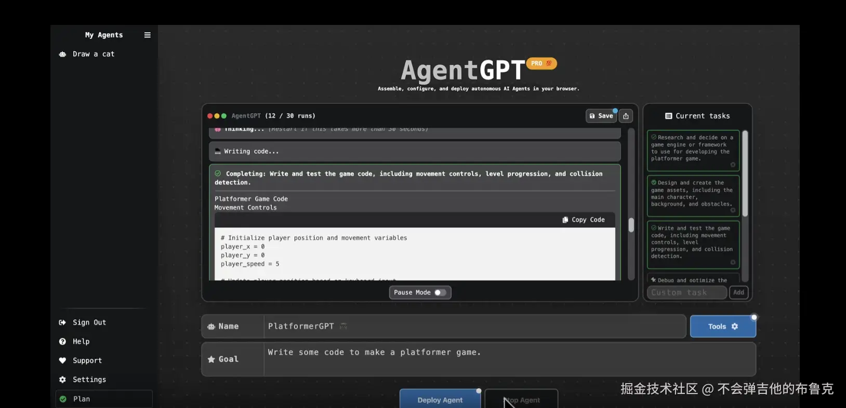Click the player_speed = 5 code line

pyautogui.click(x=250, y=264)
